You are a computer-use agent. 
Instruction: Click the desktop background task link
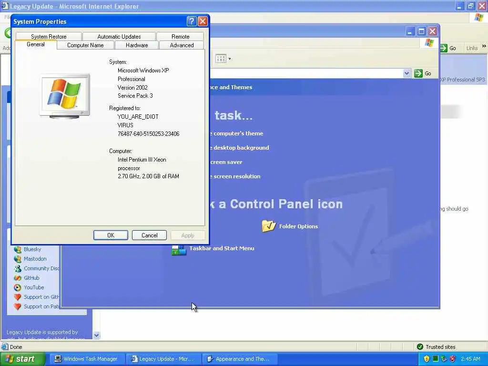point(239,148)
